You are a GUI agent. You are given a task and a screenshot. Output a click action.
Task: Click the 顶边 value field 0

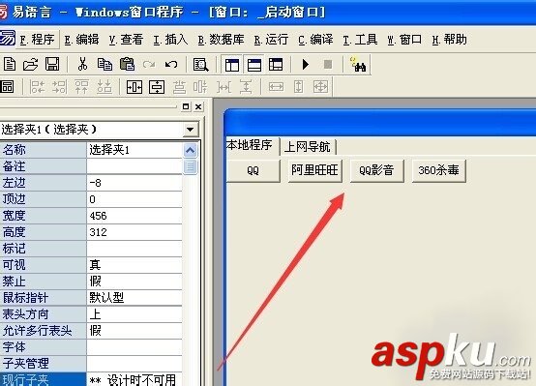[x=134, y=199]
